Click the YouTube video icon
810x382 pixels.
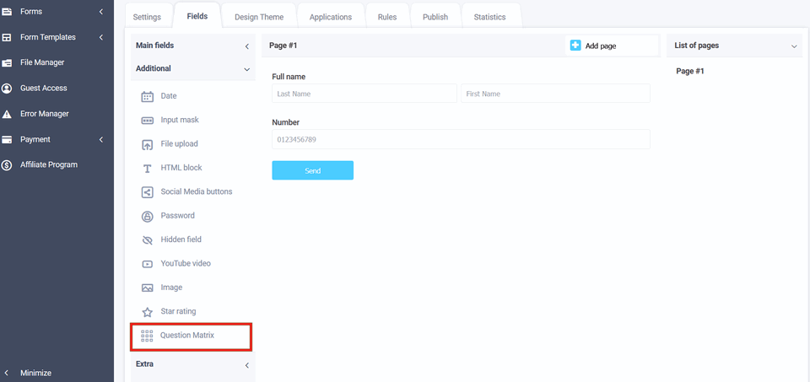[x=147, y=264]
